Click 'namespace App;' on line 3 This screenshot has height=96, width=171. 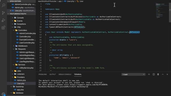52,9
